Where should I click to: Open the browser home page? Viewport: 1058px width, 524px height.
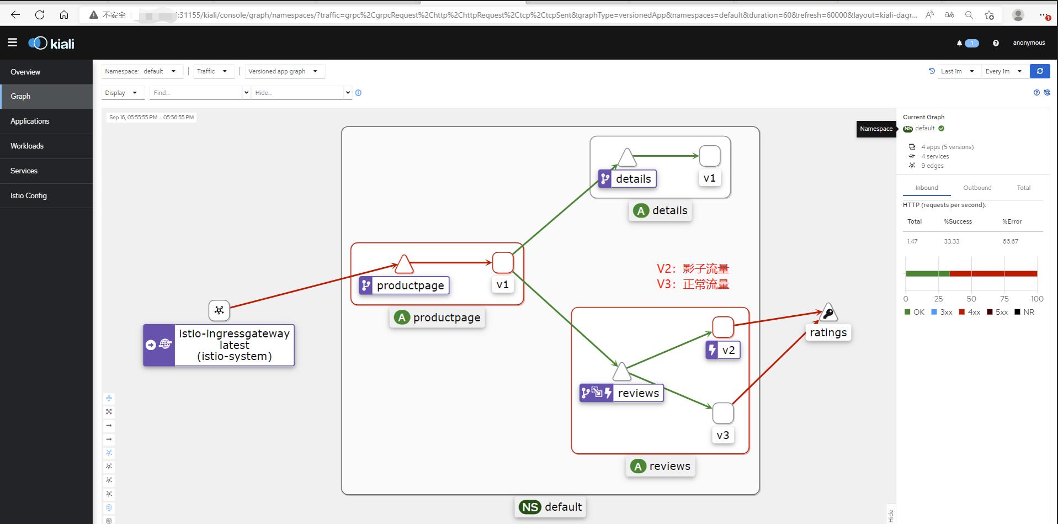(x=64, y=15)
